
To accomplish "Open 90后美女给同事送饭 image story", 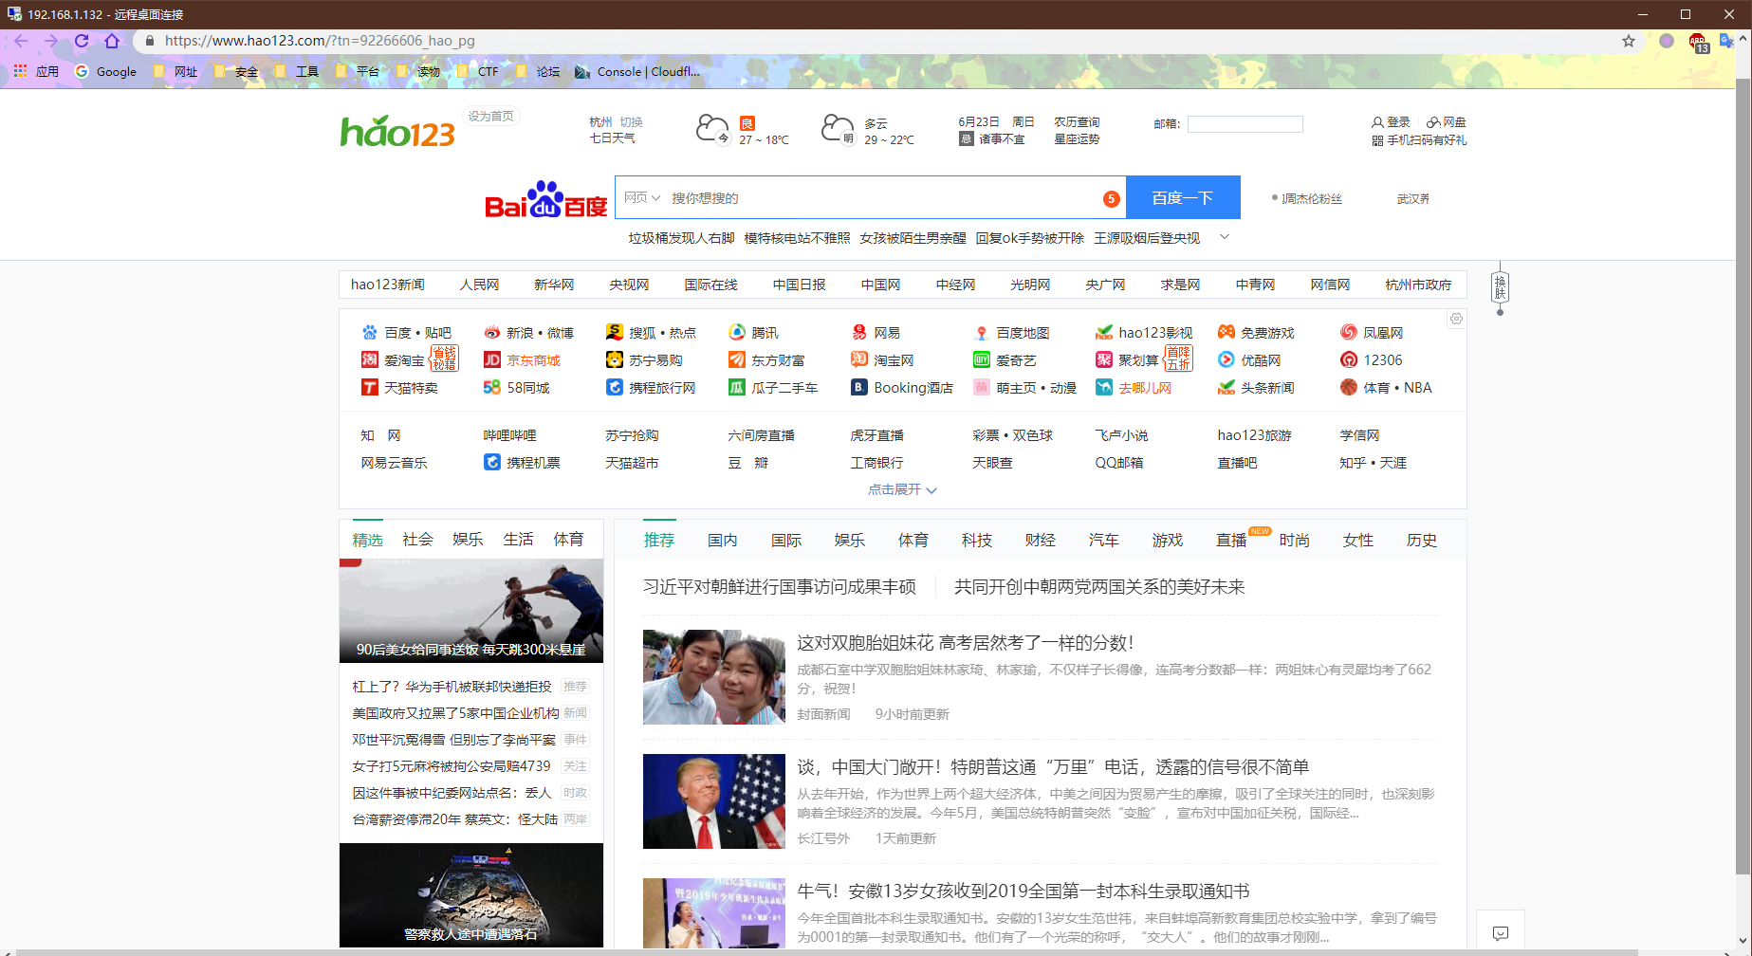I will (471, 611).
